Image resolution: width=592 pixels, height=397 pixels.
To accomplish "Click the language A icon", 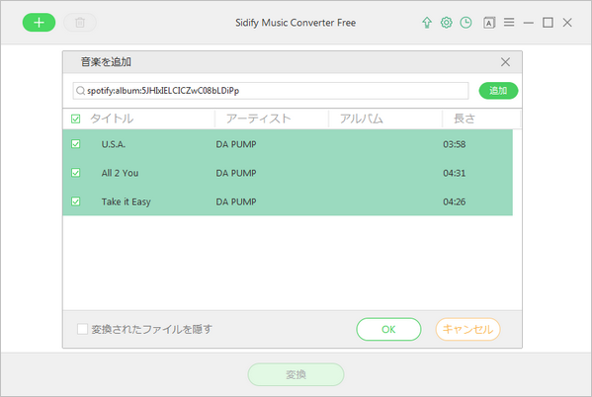I will [489, 23].
